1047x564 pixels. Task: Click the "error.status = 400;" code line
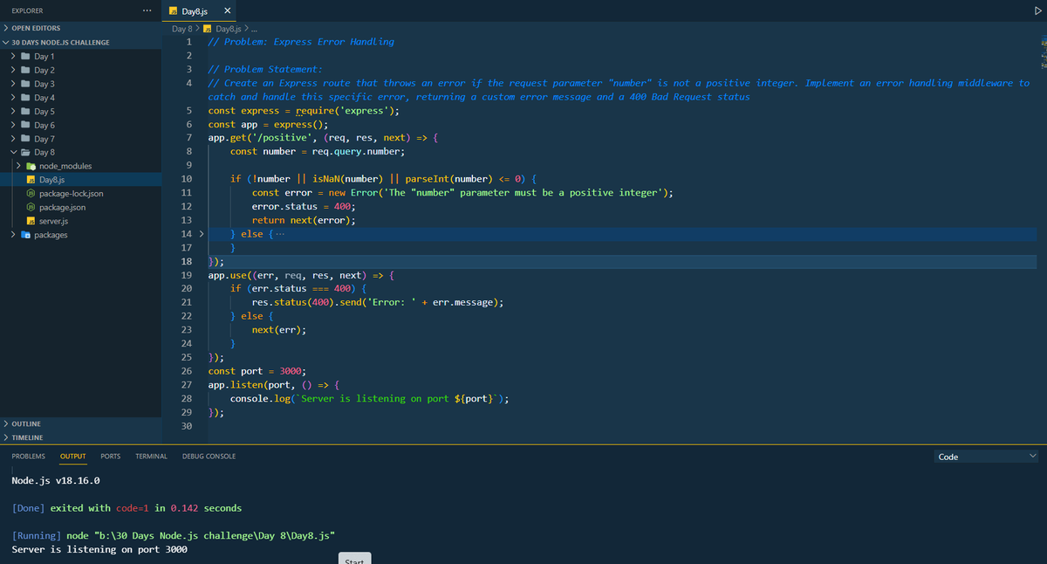click(302, 206)
